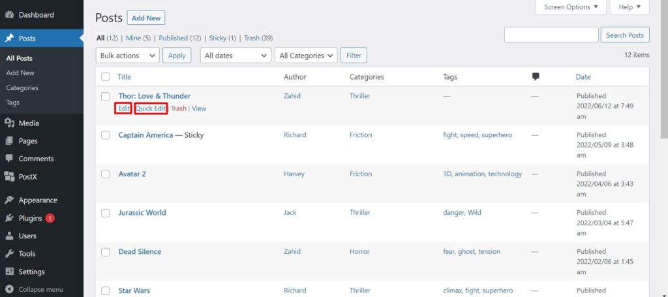Click the Posts pushpin icon
This screenshot has height=297, width=668.
pyautogui.click(x=9, y=39)
